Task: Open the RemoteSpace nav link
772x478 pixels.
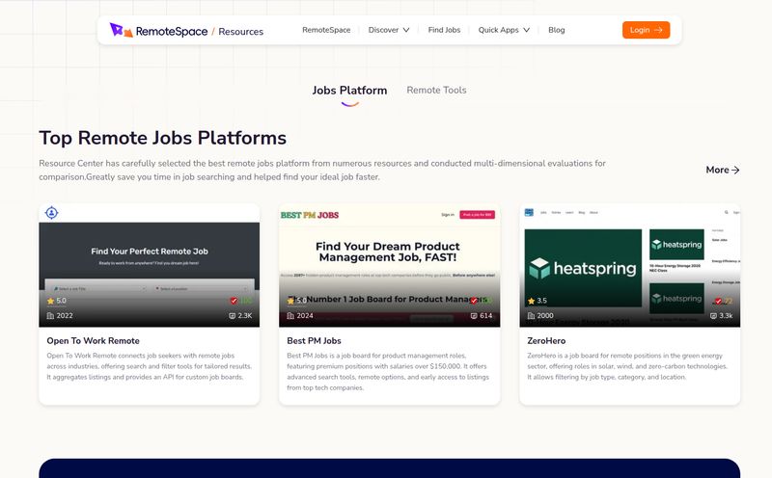Action: point(326,30)
